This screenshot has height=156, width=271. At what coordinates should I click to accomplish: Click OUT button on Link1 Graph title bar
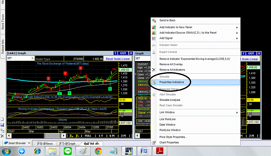coord(123,53)
